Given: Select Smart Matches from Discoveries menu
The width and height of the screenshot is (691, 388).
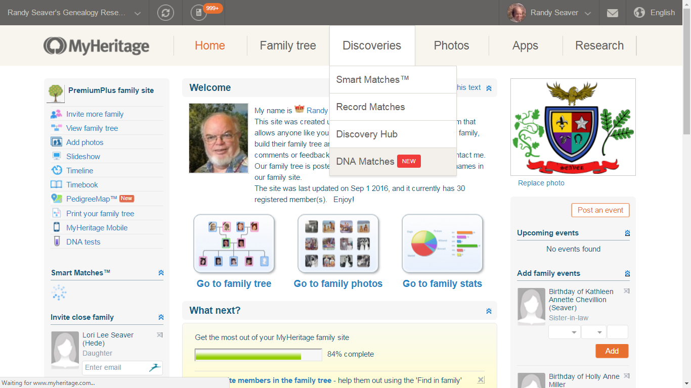Looking at the screenshot, I should (393, 79).
